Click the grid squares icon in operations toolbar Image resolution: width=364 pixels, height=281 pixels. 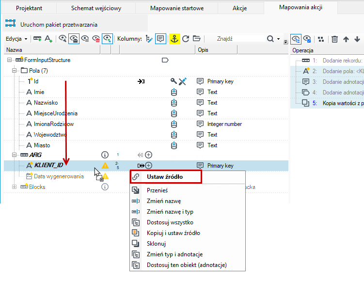[321, 39]
